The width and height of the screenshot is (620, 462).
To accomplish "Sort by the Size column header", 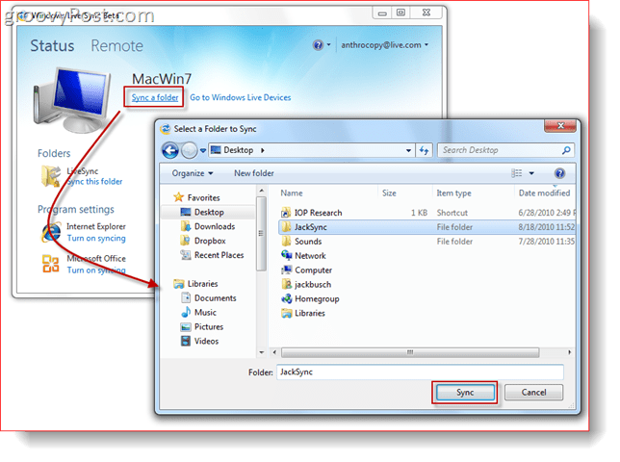I will pos(389,192).
